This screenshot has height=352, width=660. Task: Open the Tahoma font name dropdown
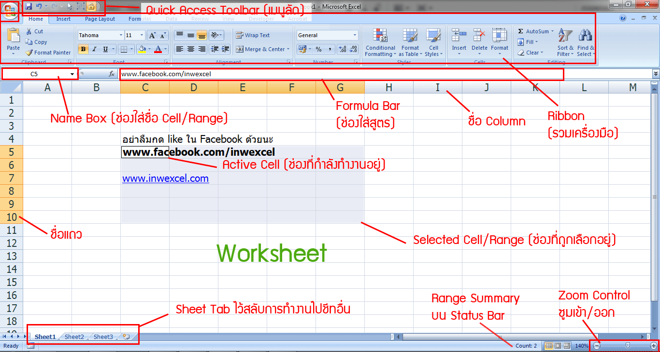coord(121,35)
